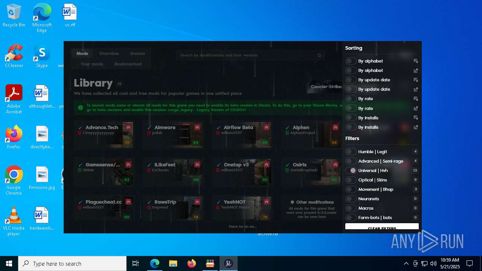The image size is (482, 271).
Task: Open the Onetap v3 mod card
Action: pyautogui.click(x=242, y=172)
